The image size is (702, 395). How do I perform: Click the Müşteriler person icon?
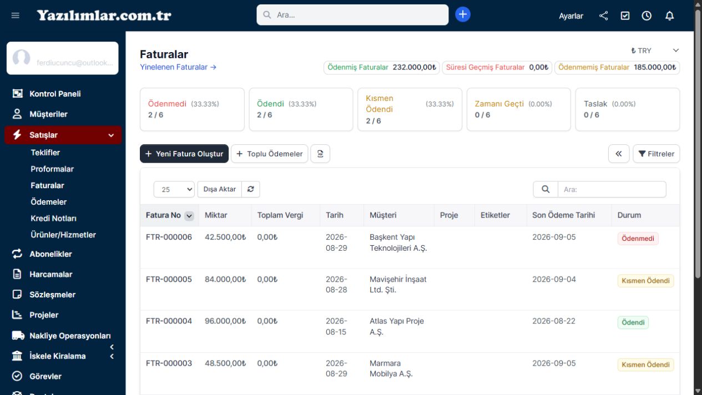tap(17, 114)
